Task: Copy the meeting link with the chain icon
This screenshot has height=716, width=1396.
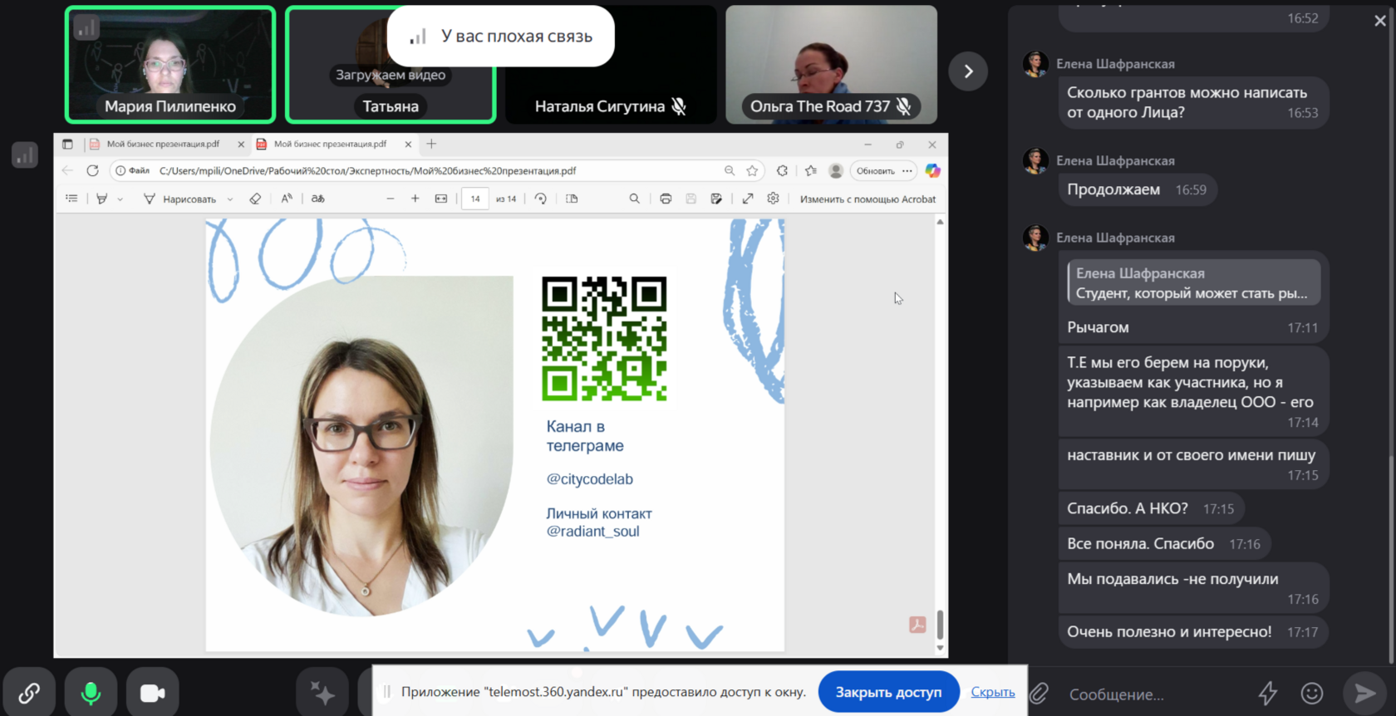Action: tap(29, 693)
